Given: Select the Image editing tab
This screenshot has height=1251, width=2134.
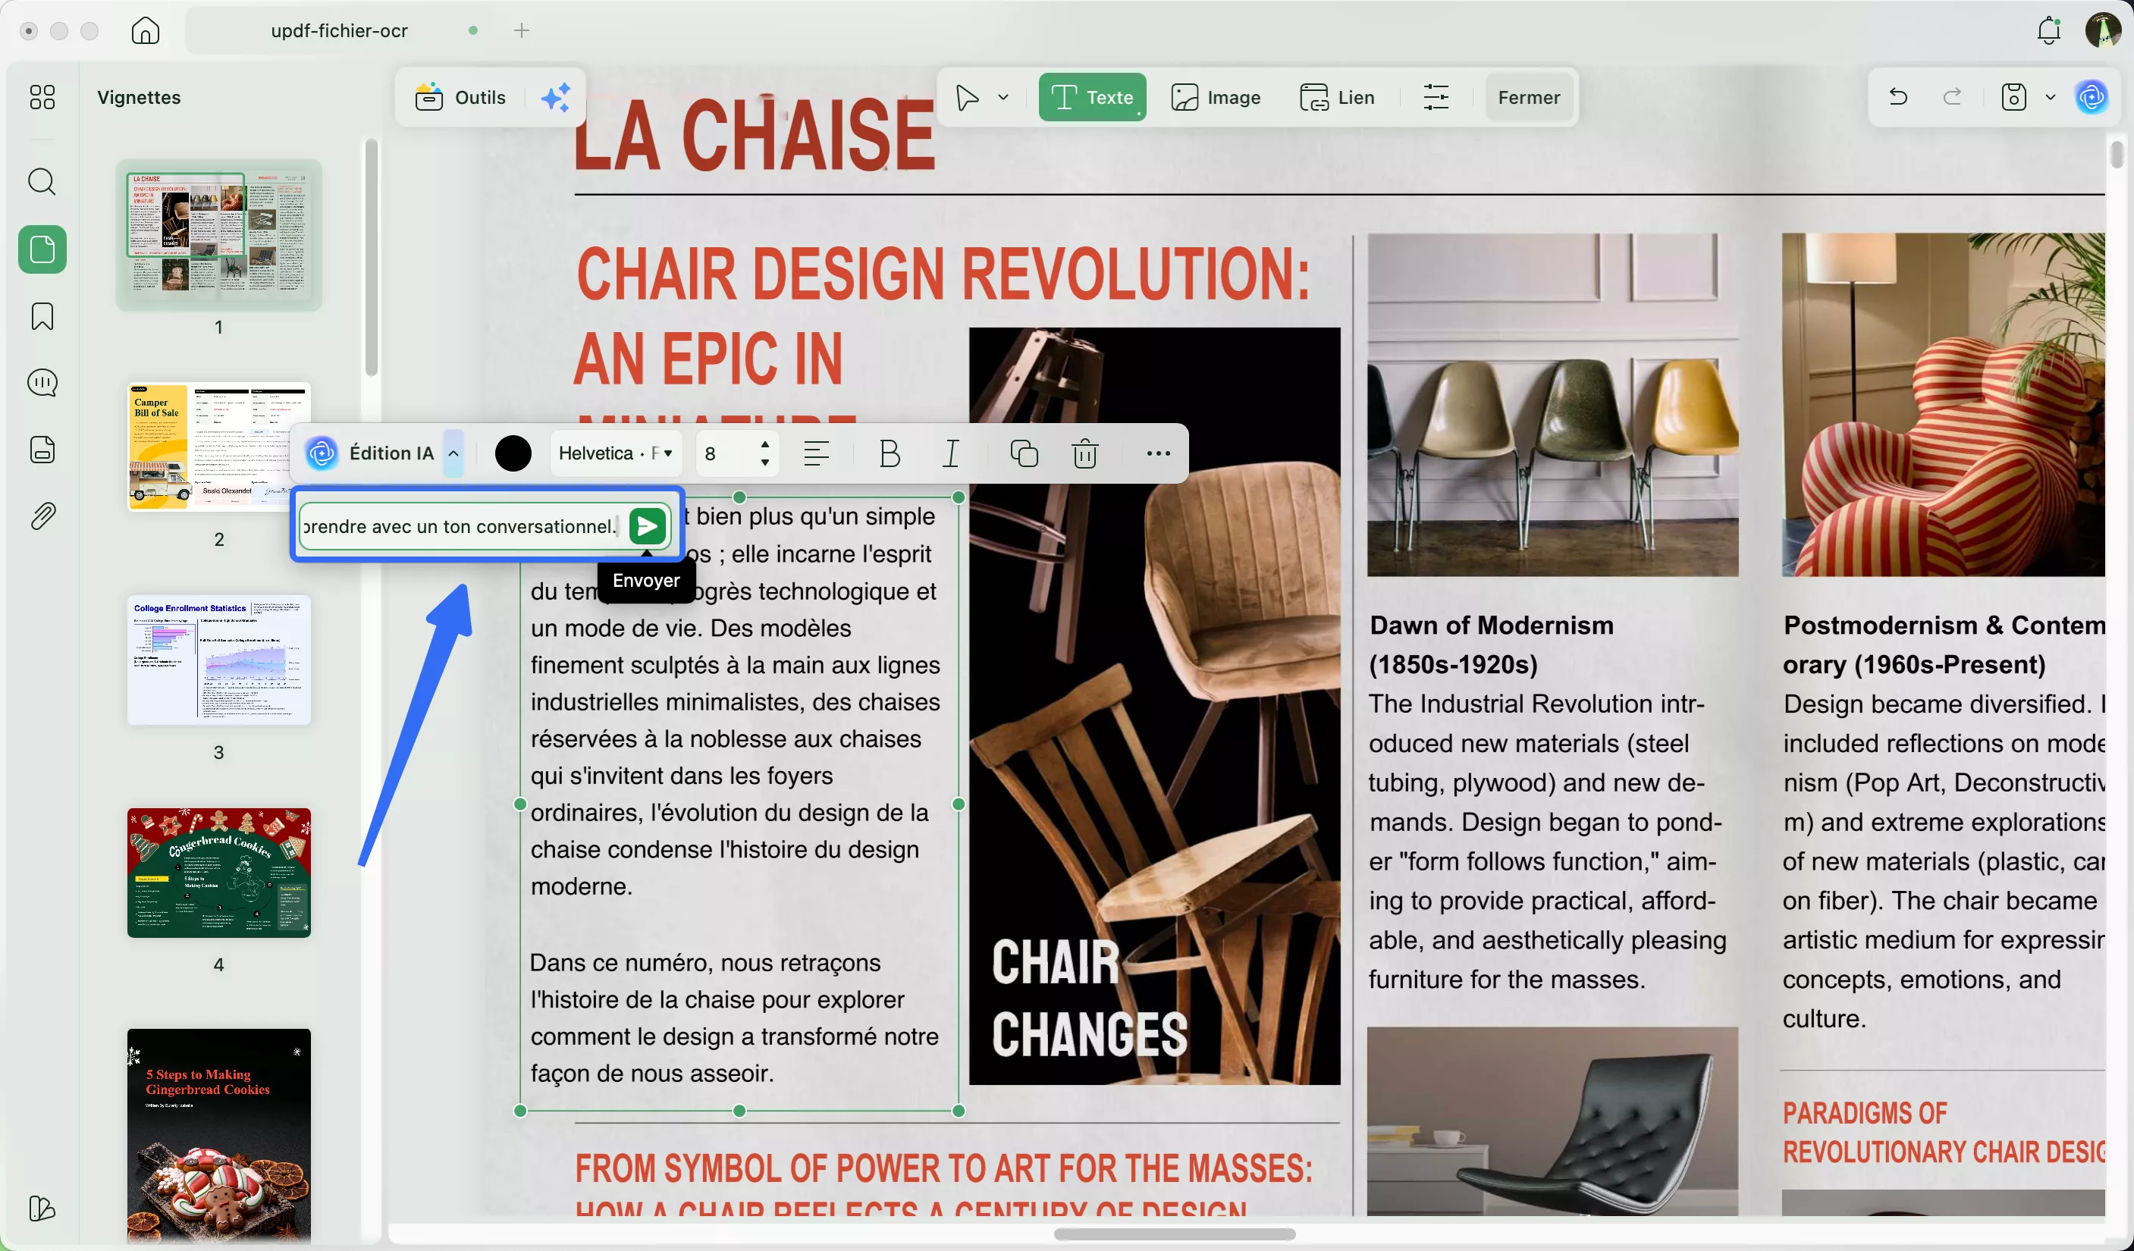Looking at the screenshot, I should click(1216, 98).
